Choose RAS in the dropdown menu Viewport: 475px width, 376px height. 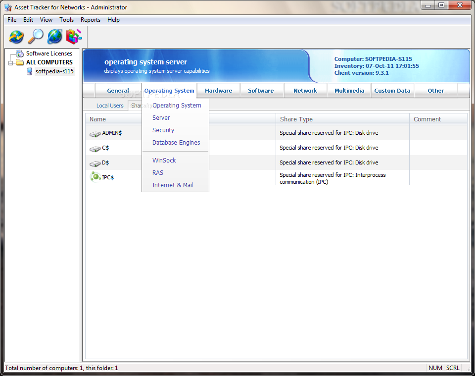pyautogui.click(x=157, y=173)
